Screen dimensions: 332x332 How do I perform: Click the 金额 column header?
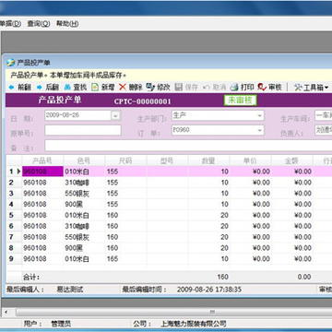291,160
